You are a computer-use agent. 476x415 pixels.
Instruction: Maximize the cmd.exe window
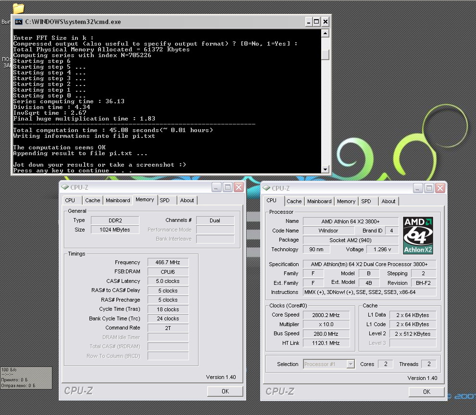tap(317, 22)
